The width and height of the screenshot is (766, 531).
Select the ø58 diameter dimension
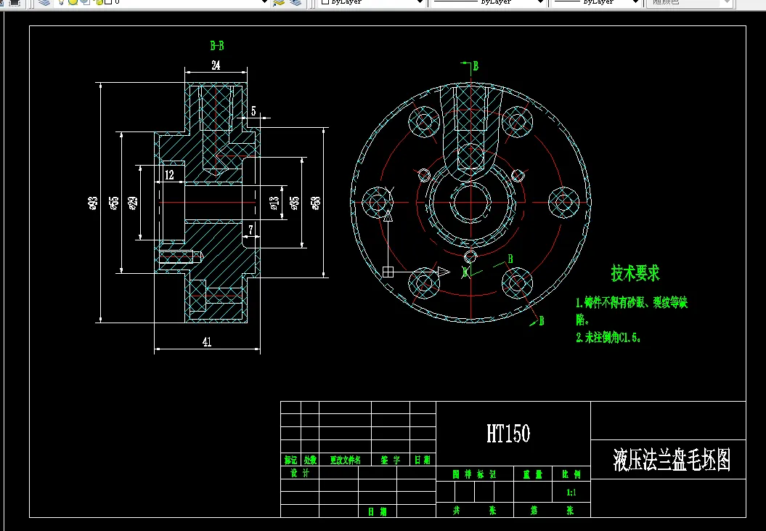point(316,203)
